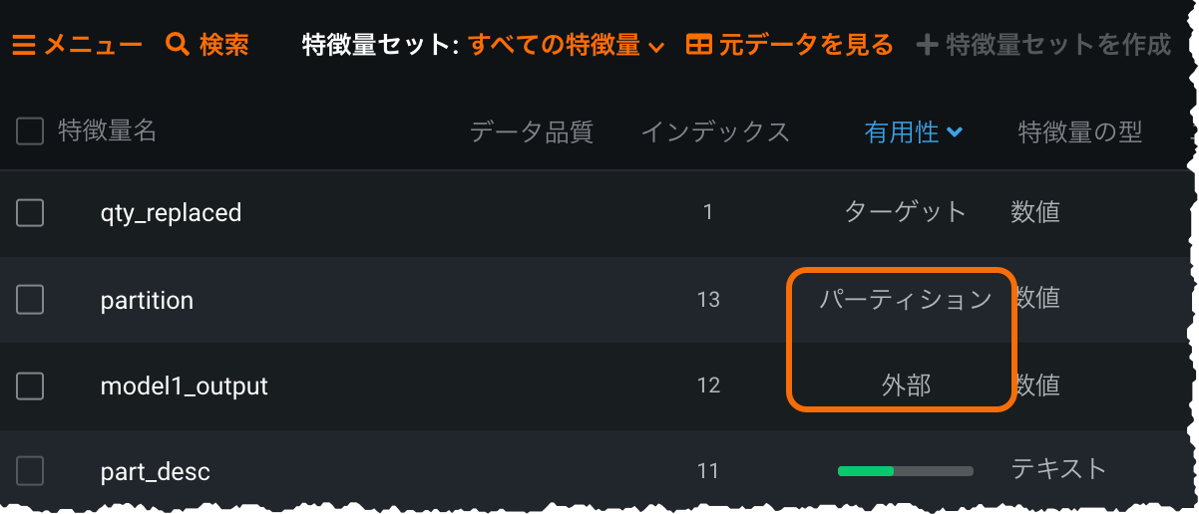Open the qty_replaced feature
Viewport: 1199px width, 514px height.
point(171,212)
